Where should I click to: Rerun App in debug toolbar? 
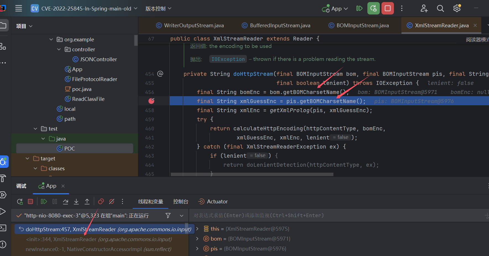click(20, 202)
